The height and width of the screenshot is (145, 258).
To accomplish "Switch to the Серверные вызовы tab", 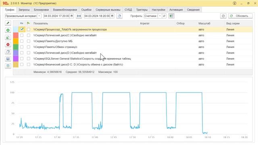I will point(108,10).
